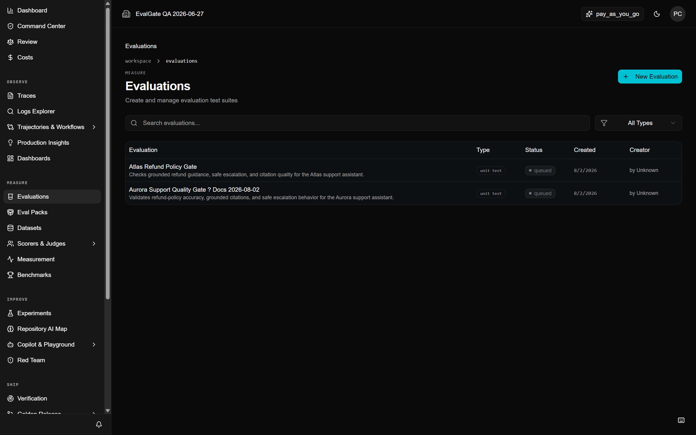Open the All Types dropdown

[x=638, y=123]
